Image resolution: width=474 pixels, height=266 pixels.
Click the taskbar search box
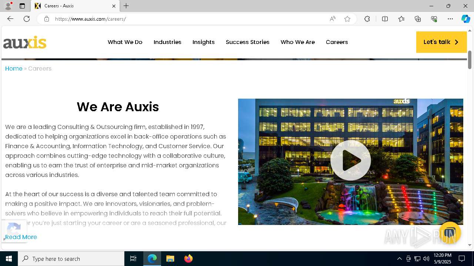[71, 259]
